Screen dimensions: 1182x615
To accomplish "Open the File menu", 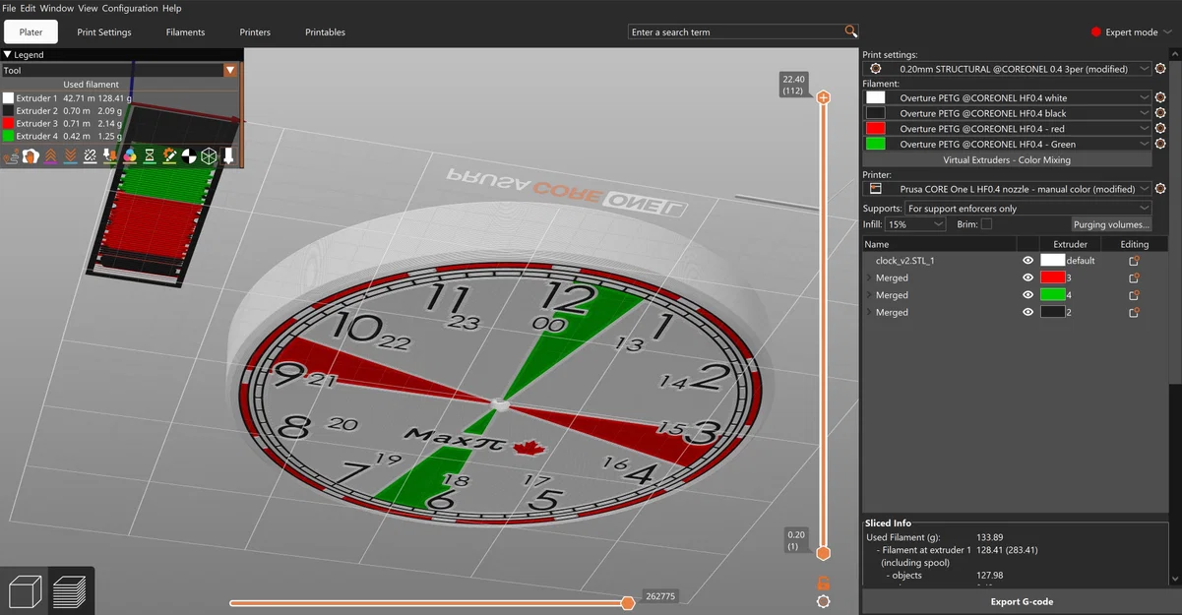I will tap(9, 8).
